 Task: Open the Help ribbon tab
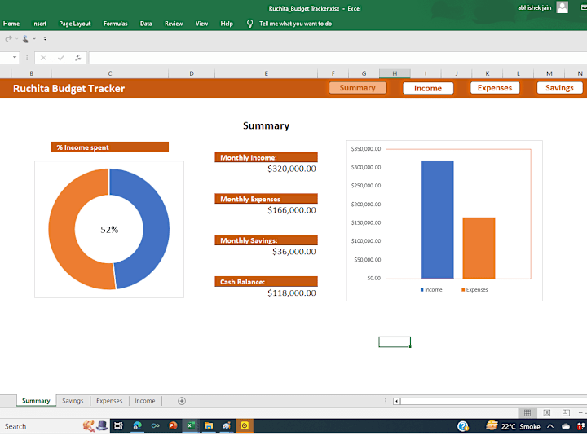(x=227, y=24)
